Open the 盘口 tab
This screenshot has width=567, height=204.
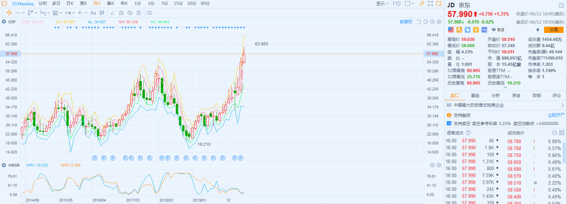tap(455, 96)
